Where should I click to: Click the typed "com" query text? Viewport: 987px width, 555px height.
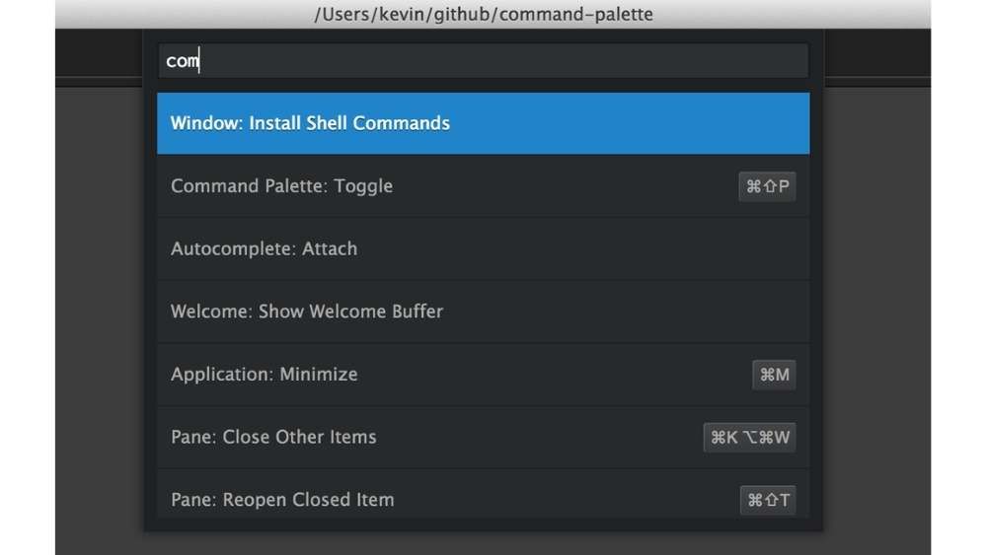(182, 61)
